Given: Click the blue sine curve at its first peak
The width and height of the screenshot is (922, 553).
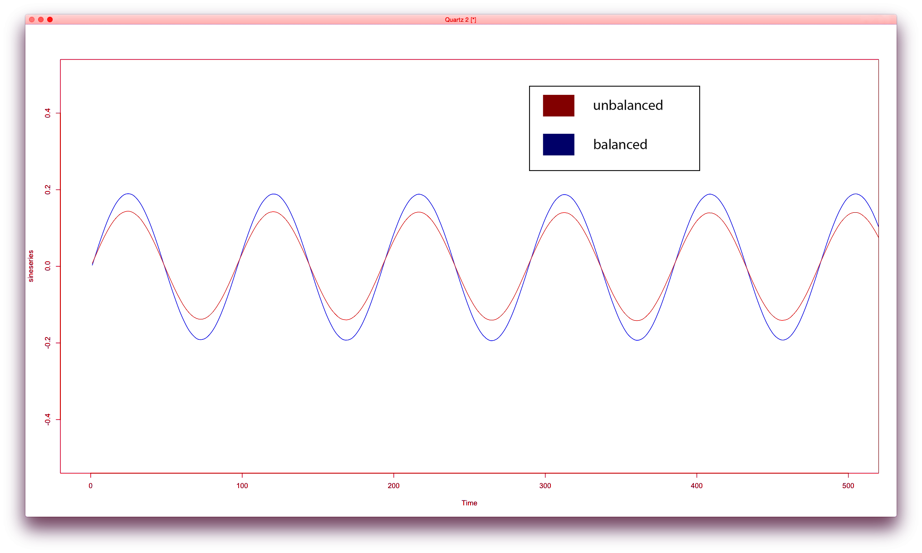Looking at the screenshot, I should coord(128,194).
